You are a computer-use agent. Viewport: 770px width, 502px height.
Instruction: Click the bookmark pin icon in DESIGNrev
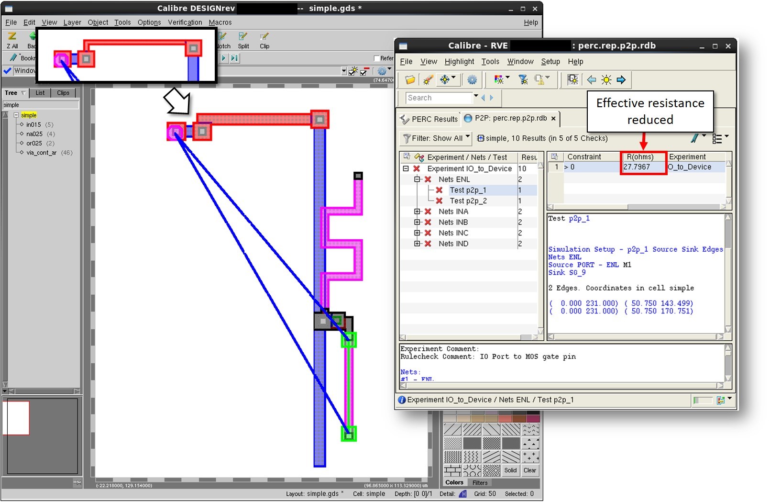(13, 58)
